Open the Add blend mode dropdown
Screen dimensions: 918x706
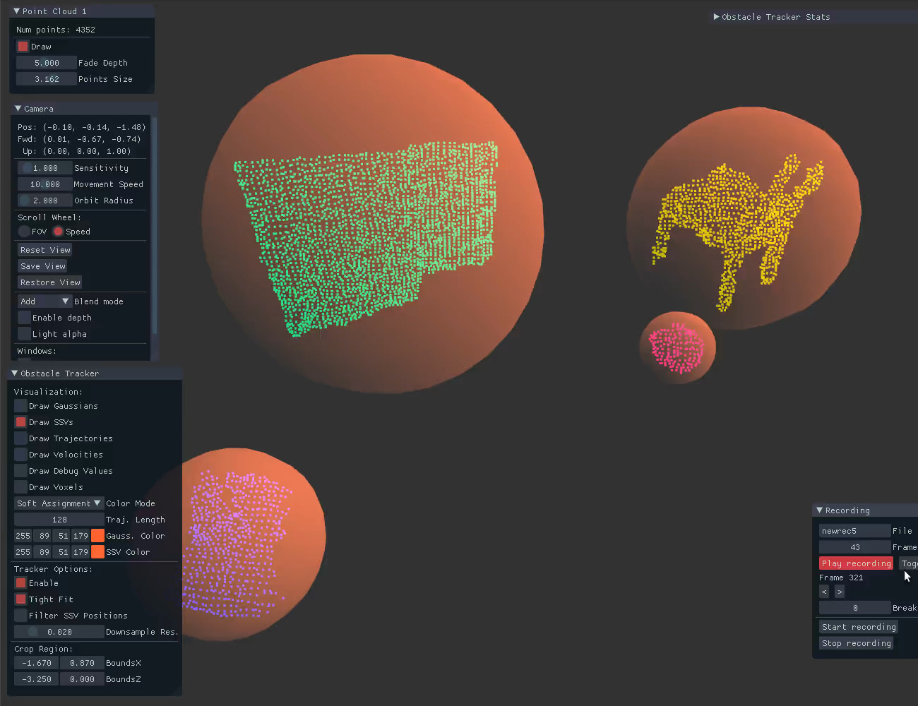click(x=44, y=301)
